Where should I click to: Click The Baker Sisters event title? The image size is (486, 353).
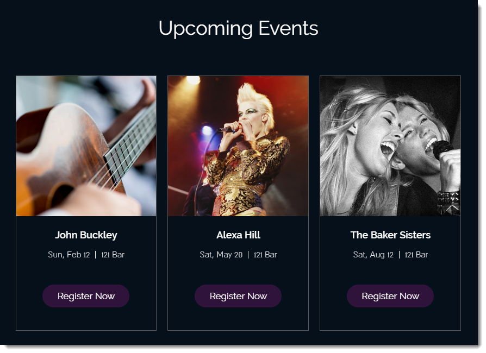coord(390,235)
